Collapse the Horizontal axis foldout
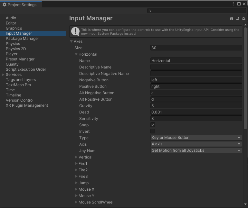Image resolution: width=248 pixels, height=208 pixels. click(x=76, y=54)
